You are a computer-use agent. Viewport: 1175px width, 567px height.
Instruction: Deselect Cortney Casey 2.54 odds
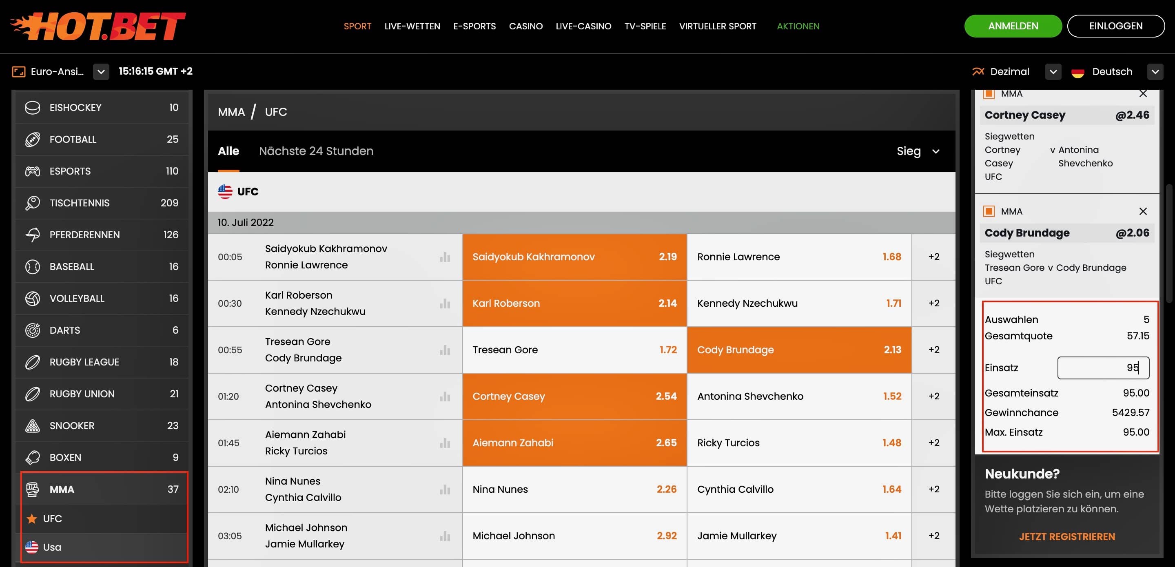point(574,396)
